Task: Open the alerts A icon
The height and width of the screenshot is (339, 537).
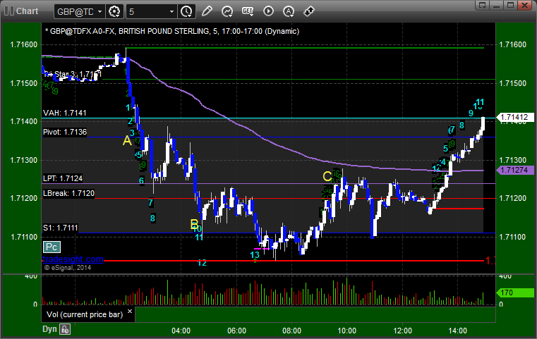Action: (289, 11)
